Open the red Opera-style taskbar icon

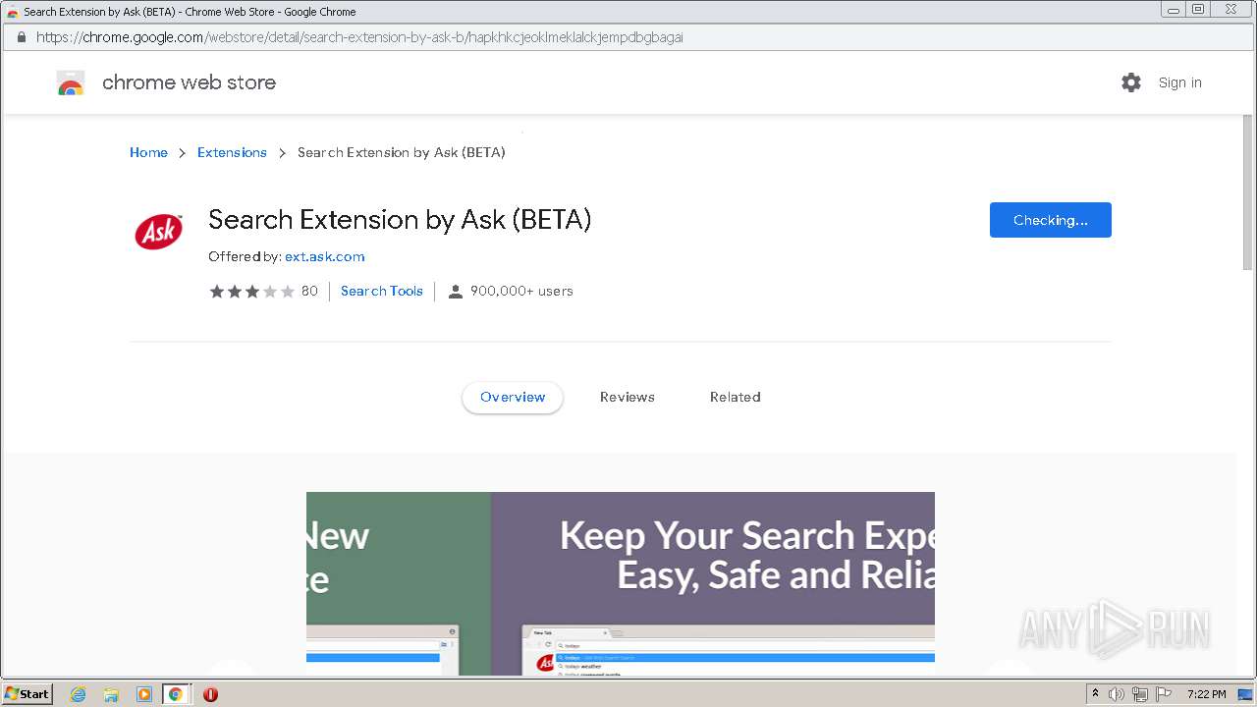pyautogui.click(x=210, y=694)
